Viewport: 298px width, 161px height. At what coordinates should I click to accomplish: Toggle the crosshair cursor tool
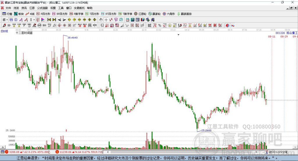106,20
